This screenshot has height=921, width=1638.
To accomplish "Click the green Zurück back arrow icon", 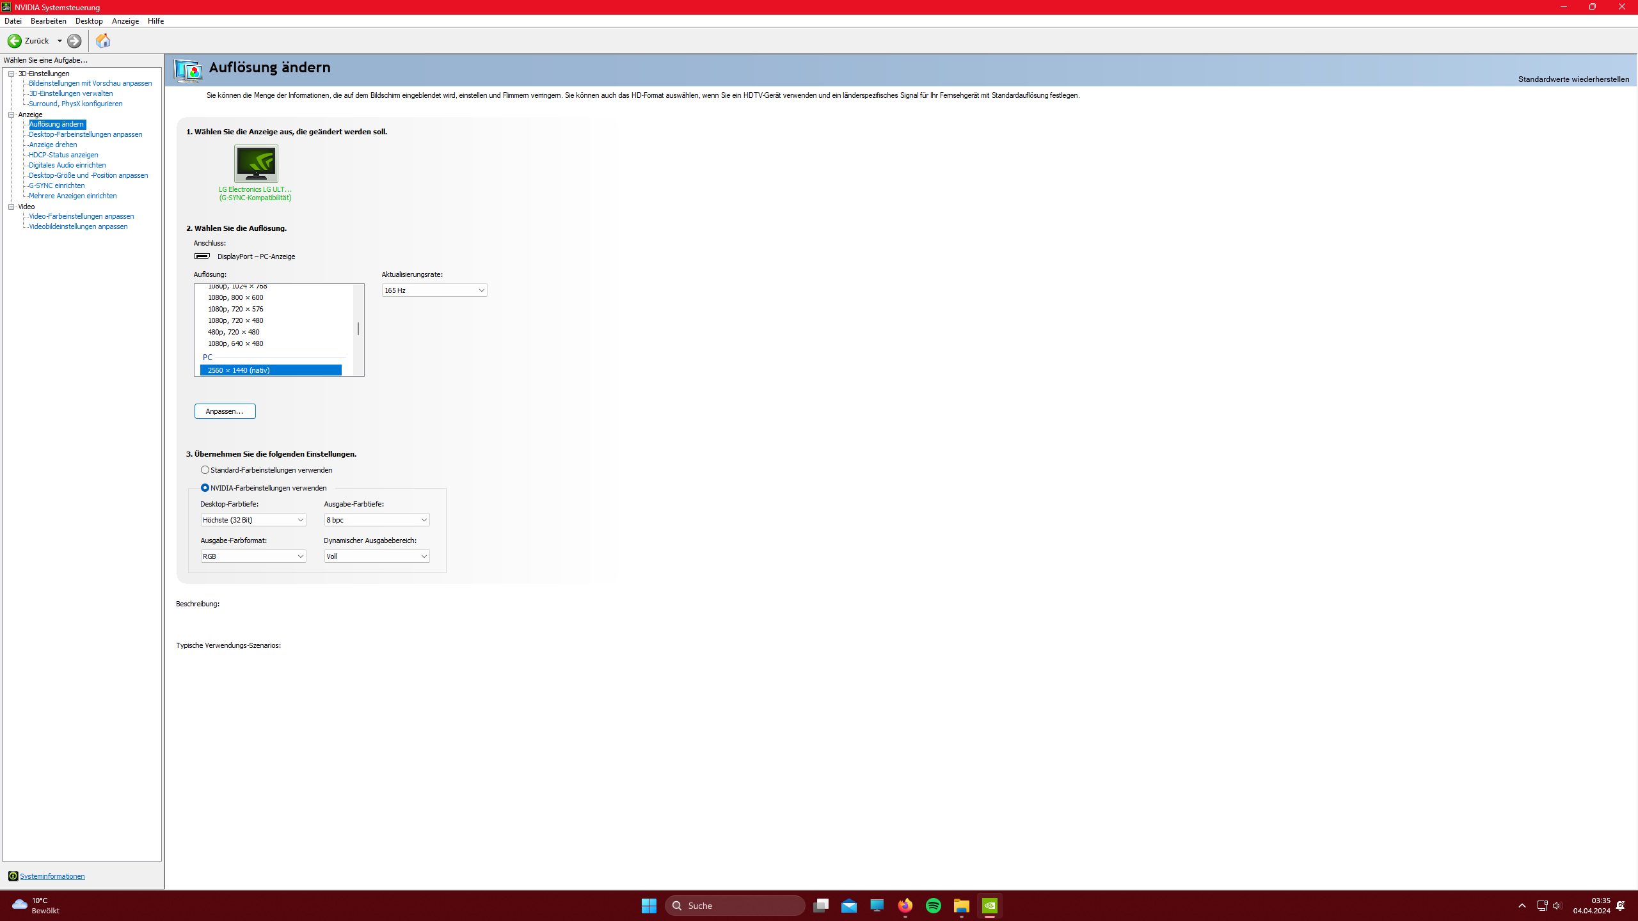I will click(14, 41).
